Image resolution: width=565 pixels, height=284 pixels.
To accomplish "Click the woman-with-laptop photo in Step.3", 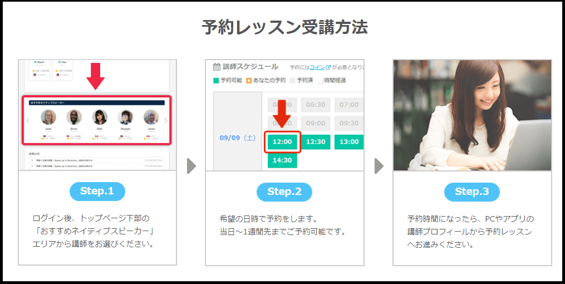I will tap(472, 115).
